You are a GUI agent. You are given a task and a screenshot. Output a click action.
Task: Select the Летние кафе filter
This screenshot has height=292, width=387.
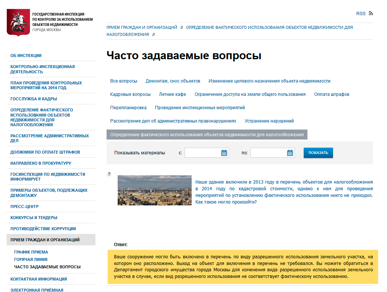coord(172,94)
